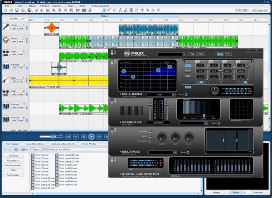Click the Pads track 3 instrument icon

point(6,53)
